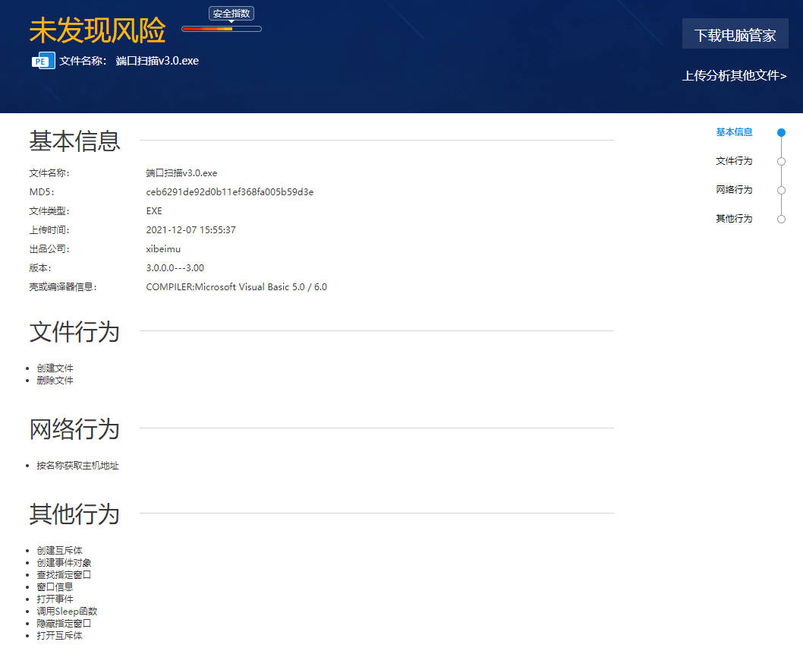
Task: Click the version value 3.0.0.0---3.00
Action: click(175, 267)
